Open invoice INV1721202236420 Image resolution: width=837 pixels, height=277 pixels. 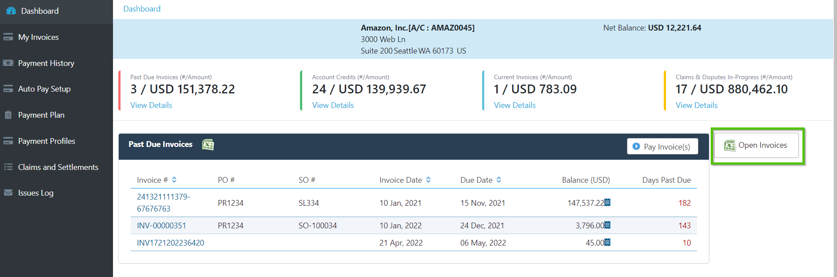pos(171,243)
